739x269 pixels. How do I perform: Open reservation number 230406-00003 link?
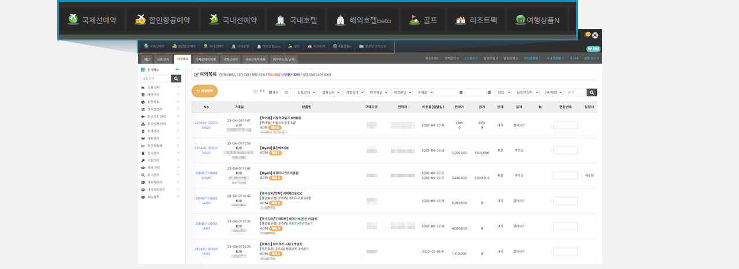(x=206, y=123)
